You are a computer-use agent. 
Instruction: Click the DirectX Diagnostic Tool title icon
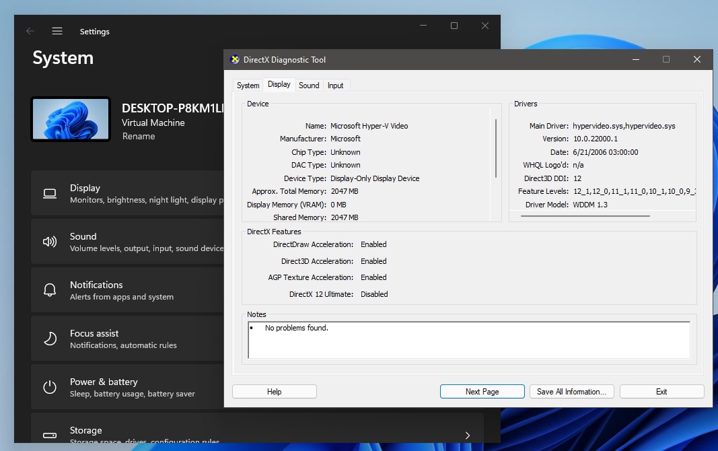click(235, 59)
